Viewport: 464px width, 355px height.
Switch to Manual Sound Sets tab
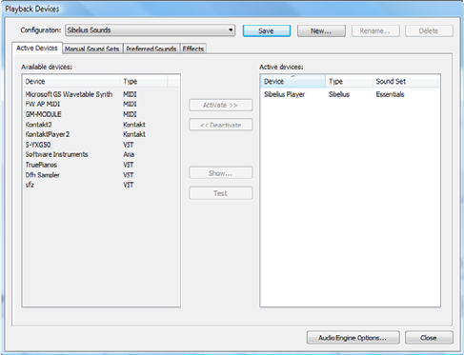coord(91,49)
